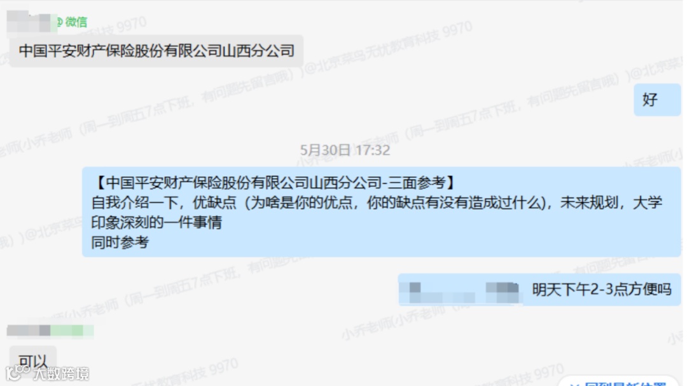The width and height of the screenshot is (687, 386).
Task: Click the 同时参考 line in blue bubble
Action: tap(120, 242)
